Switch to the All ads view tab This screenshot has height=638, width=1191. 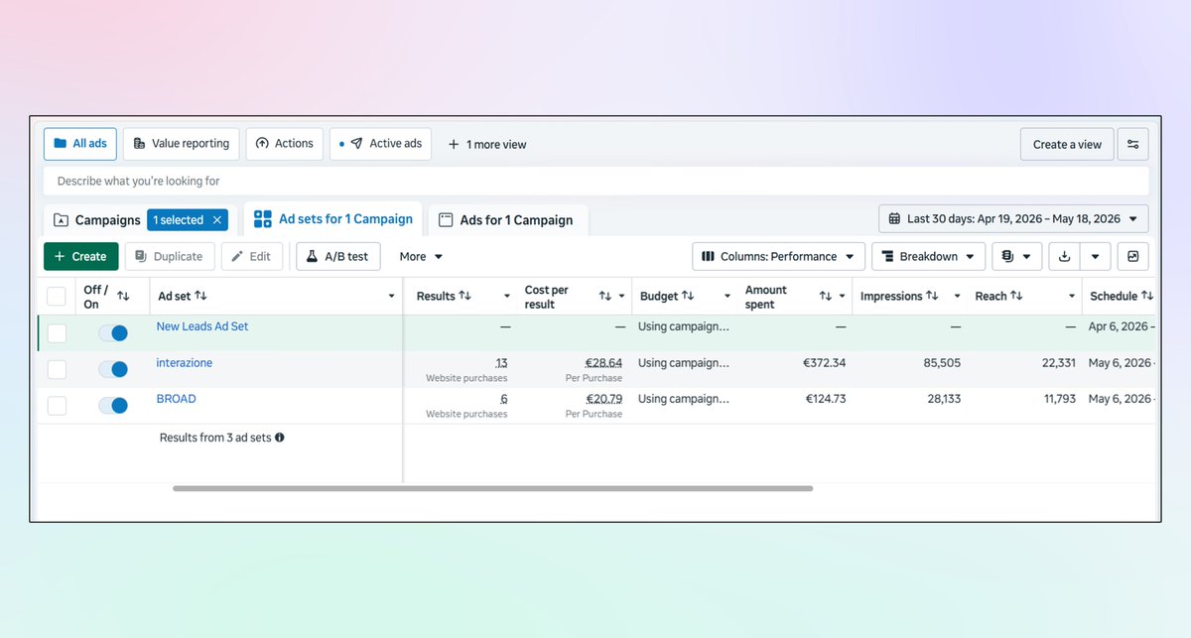(x=80, y=144)
